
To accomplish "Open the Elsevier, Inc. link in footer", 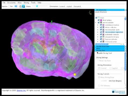I will coord(21,90).
